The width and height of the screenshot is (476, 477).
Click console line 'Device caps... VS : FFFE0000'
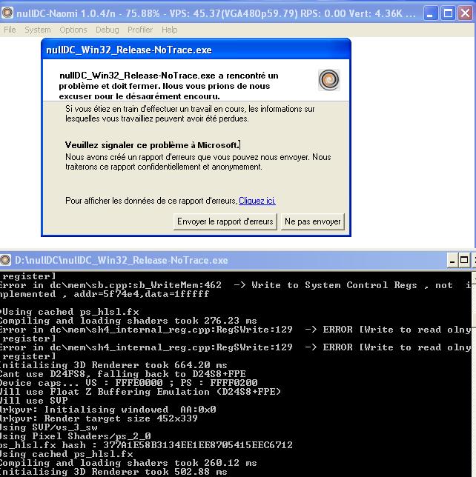point(128,382)
